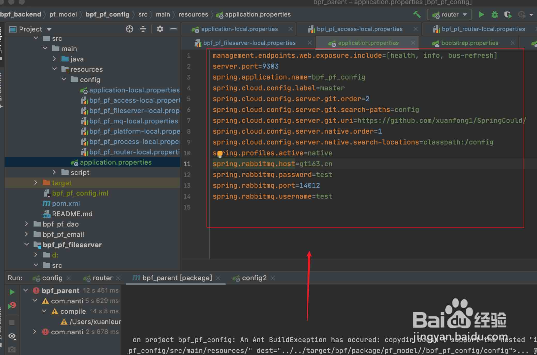Click the stop square in Run panel
Screen dimensions: 537x355
click(12, 322)
